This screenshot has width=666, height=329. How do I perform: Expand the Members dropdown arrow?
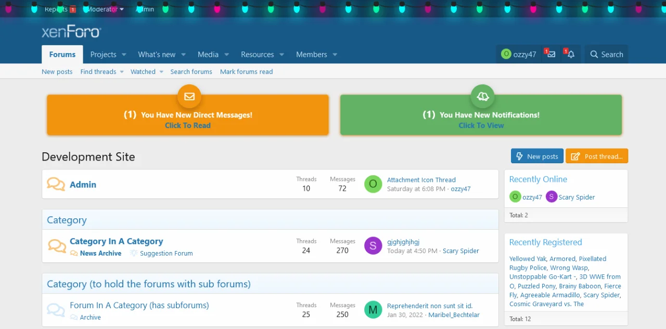coord(335,55)
